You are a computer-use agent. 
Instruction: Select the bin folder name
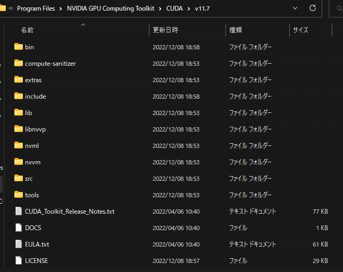pos(29,47)
